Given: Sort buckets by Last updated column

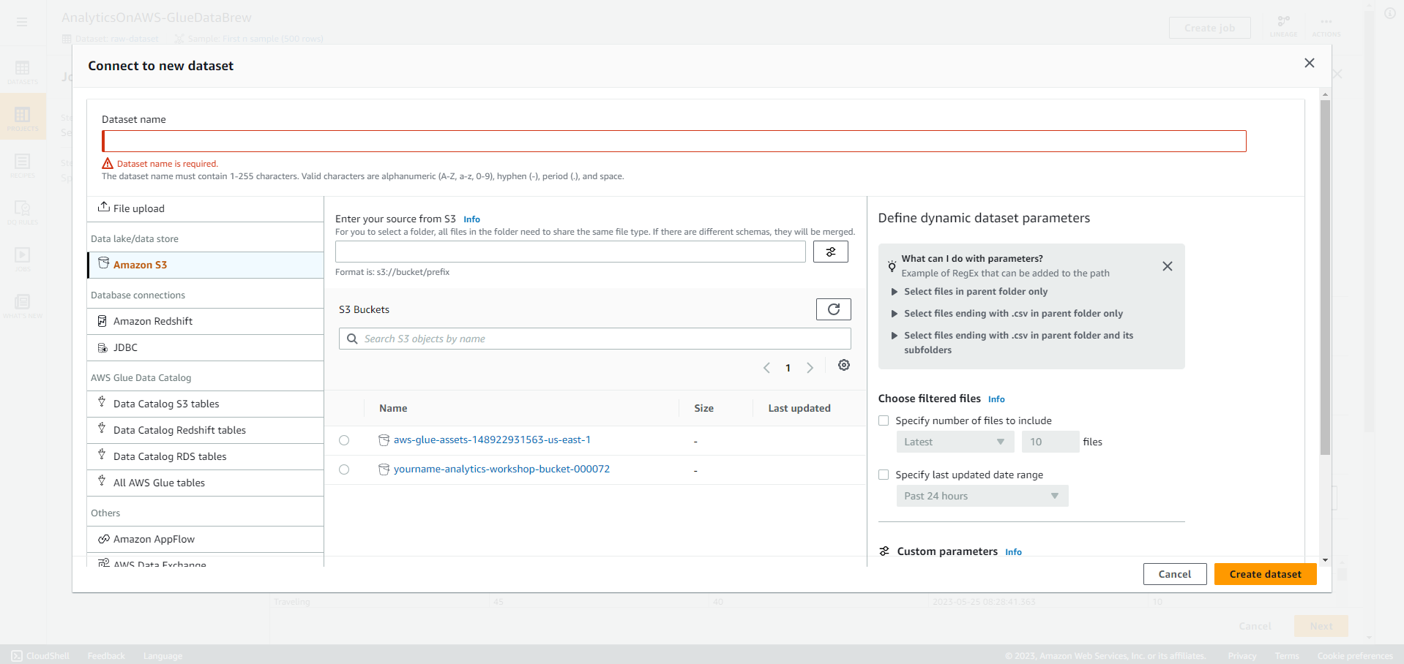Looking at the screenshot, I should (799, 408).
